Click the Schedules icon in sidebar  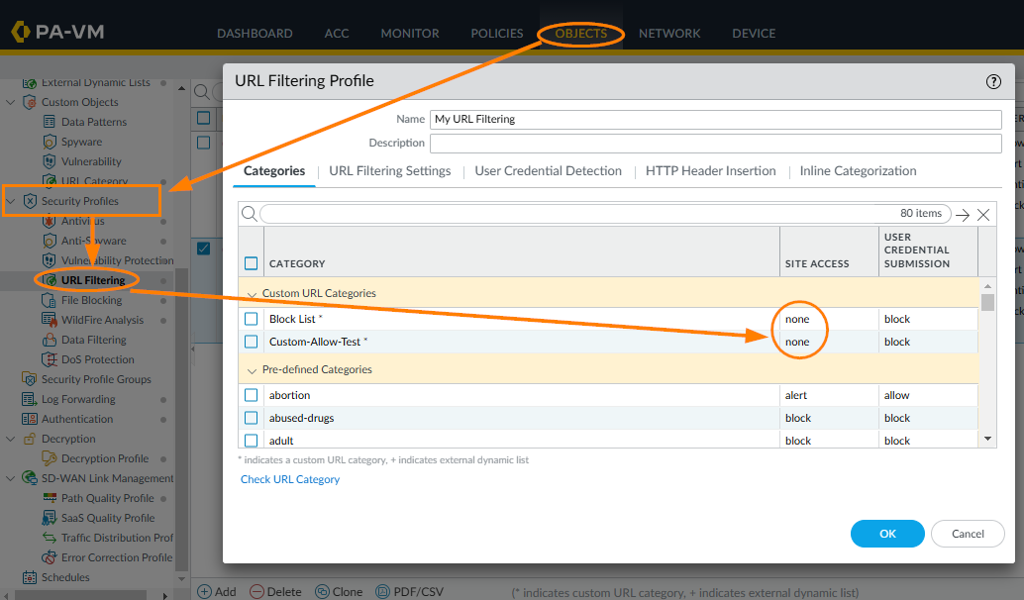coord(30,577)
